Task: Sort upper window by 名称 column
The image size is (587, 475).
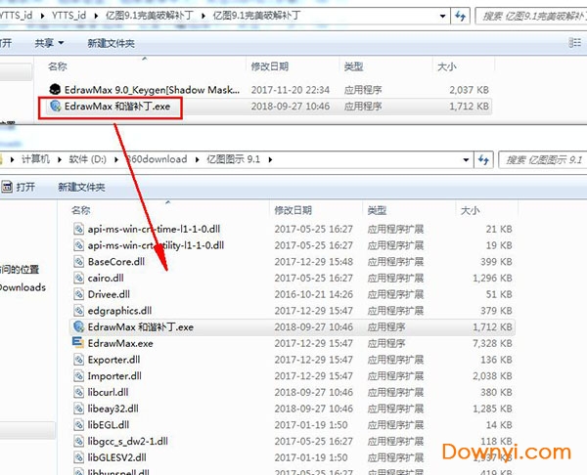Action: click(58, 66)
